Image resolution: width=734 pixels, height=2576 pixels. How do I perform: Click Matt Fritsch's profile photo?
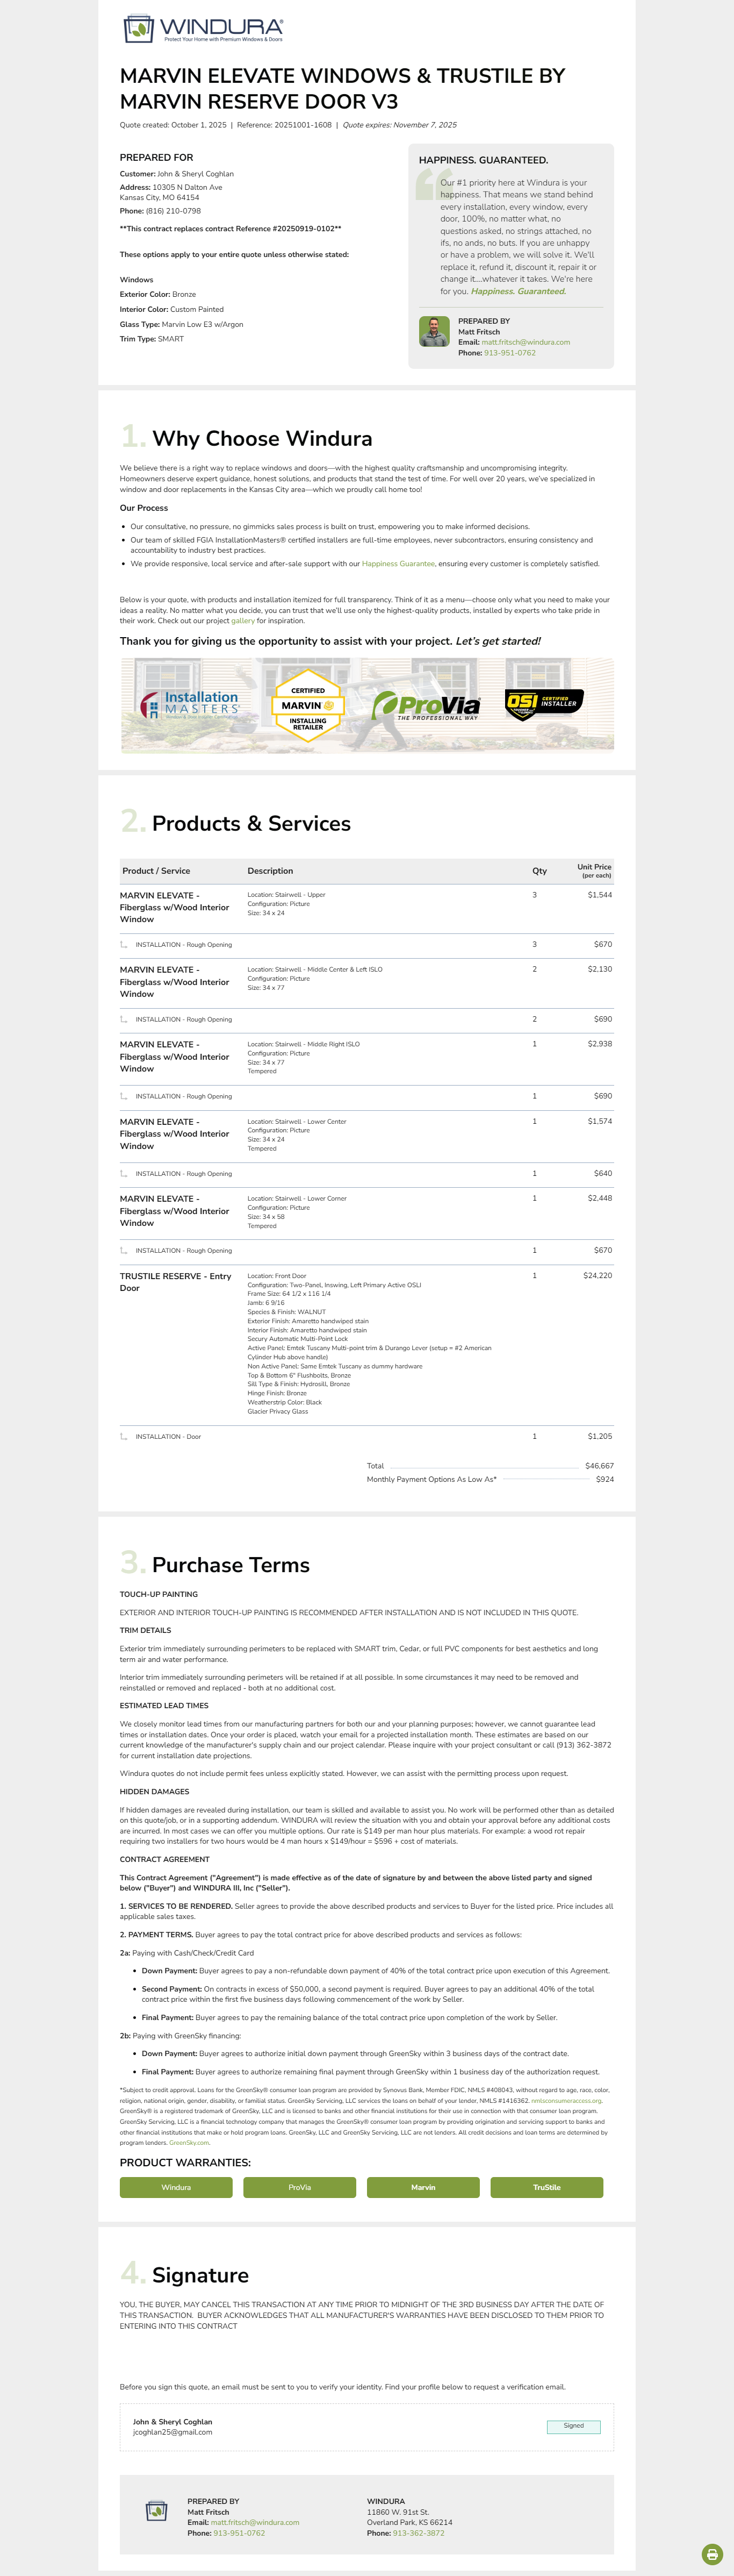pos(434,332)
